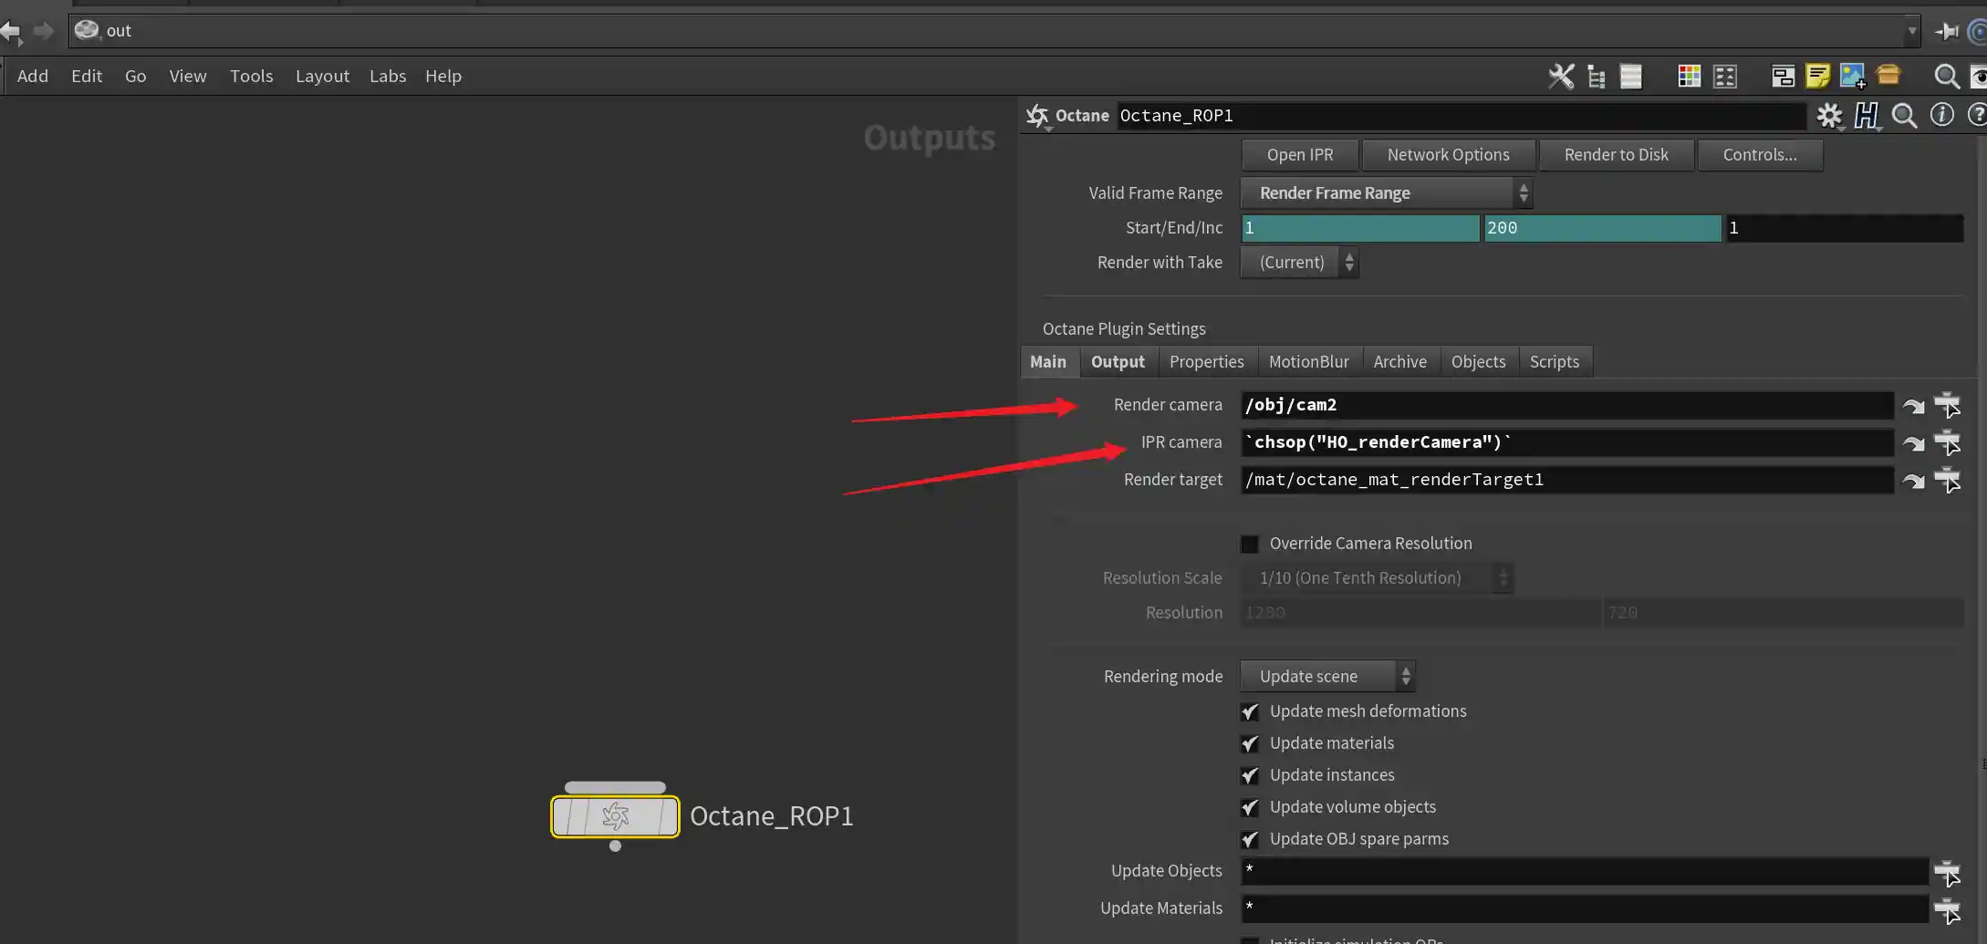Open the Go menu
The width and height of the screenshot is (1987, 944).
(135, 77)
